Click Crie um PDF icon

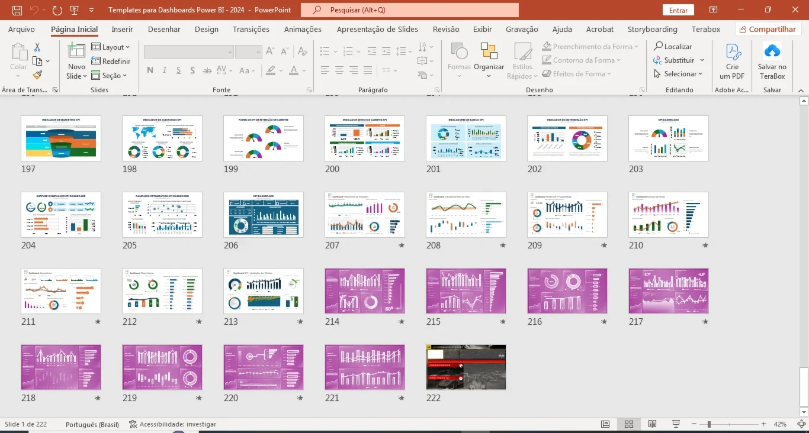point(733,51)
